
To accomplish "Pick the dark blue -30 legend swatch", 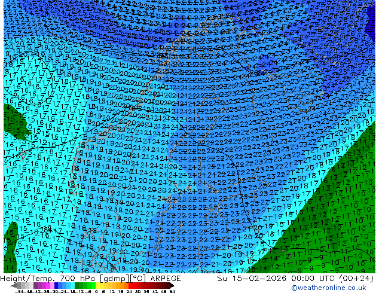I will point(56,286).
